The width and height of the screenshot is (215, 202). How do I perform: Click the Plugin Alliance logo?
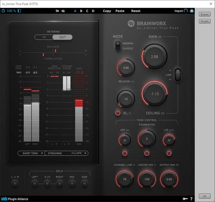pyautogui.click(x=15, y=199)
